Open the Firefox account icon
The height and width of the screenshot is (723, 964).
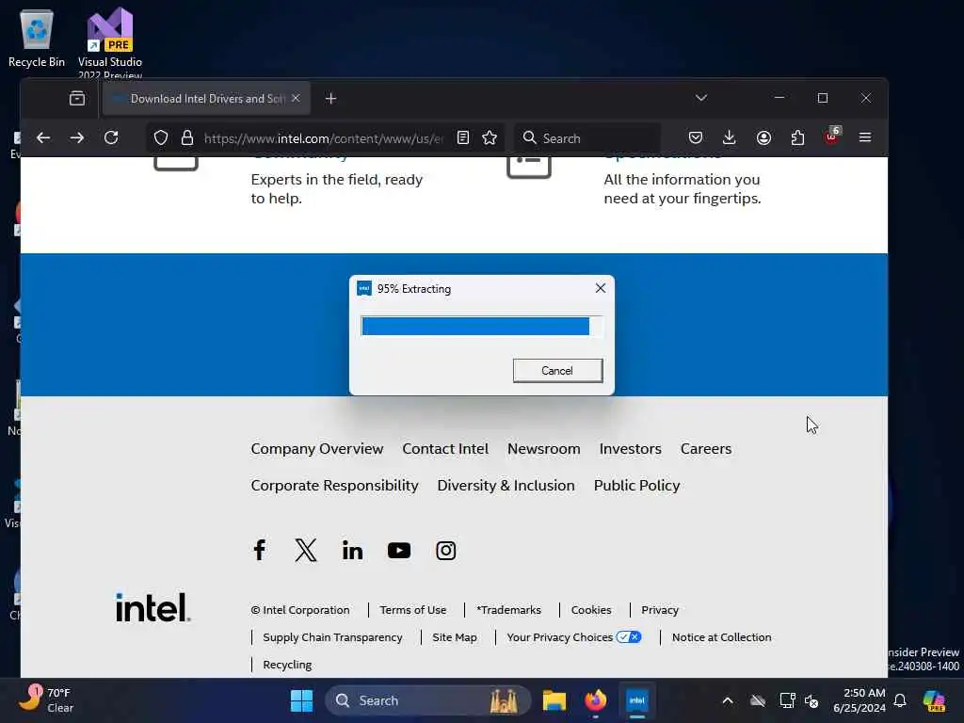coord(763,137)
